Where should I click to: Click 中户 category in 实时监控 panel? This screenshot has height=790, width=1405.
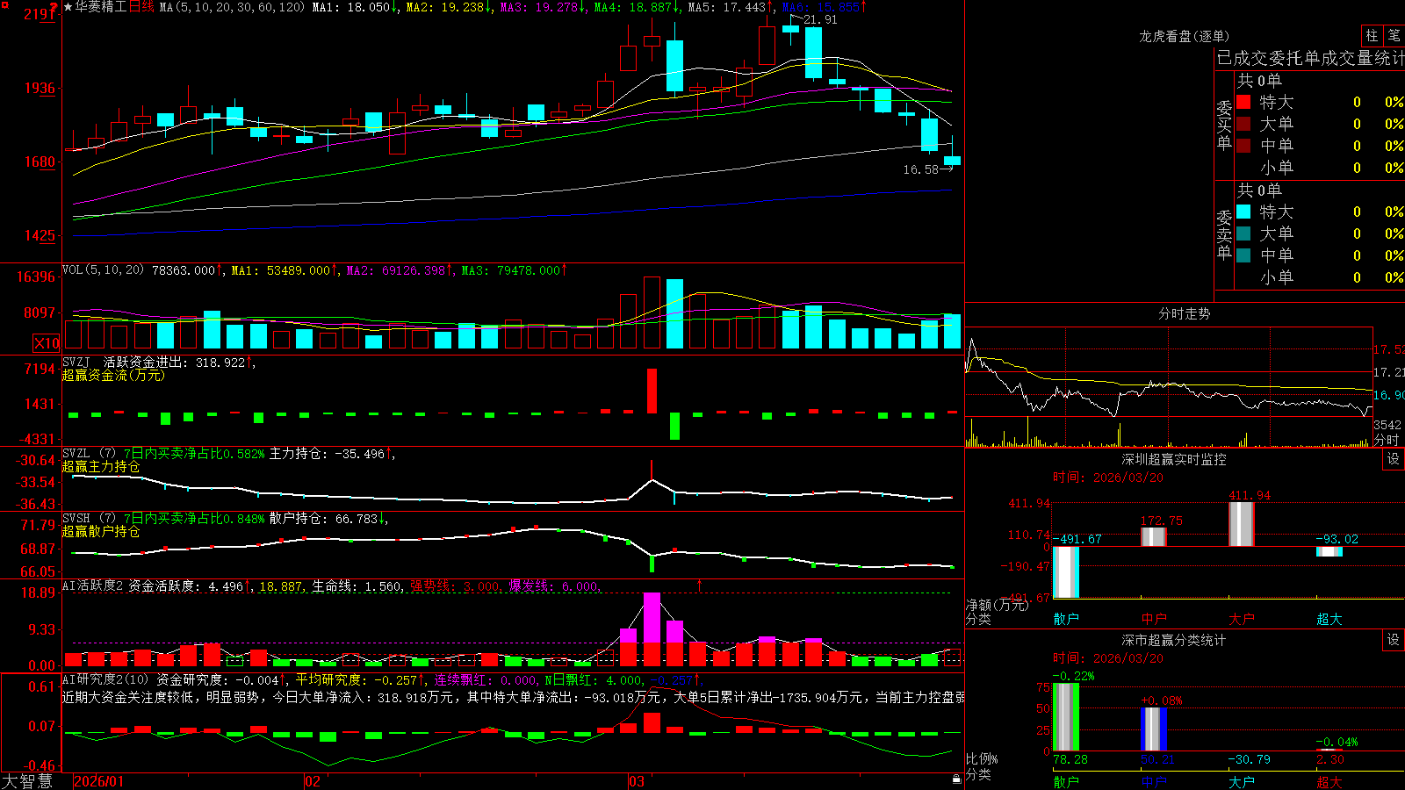tap(1154, 619)
